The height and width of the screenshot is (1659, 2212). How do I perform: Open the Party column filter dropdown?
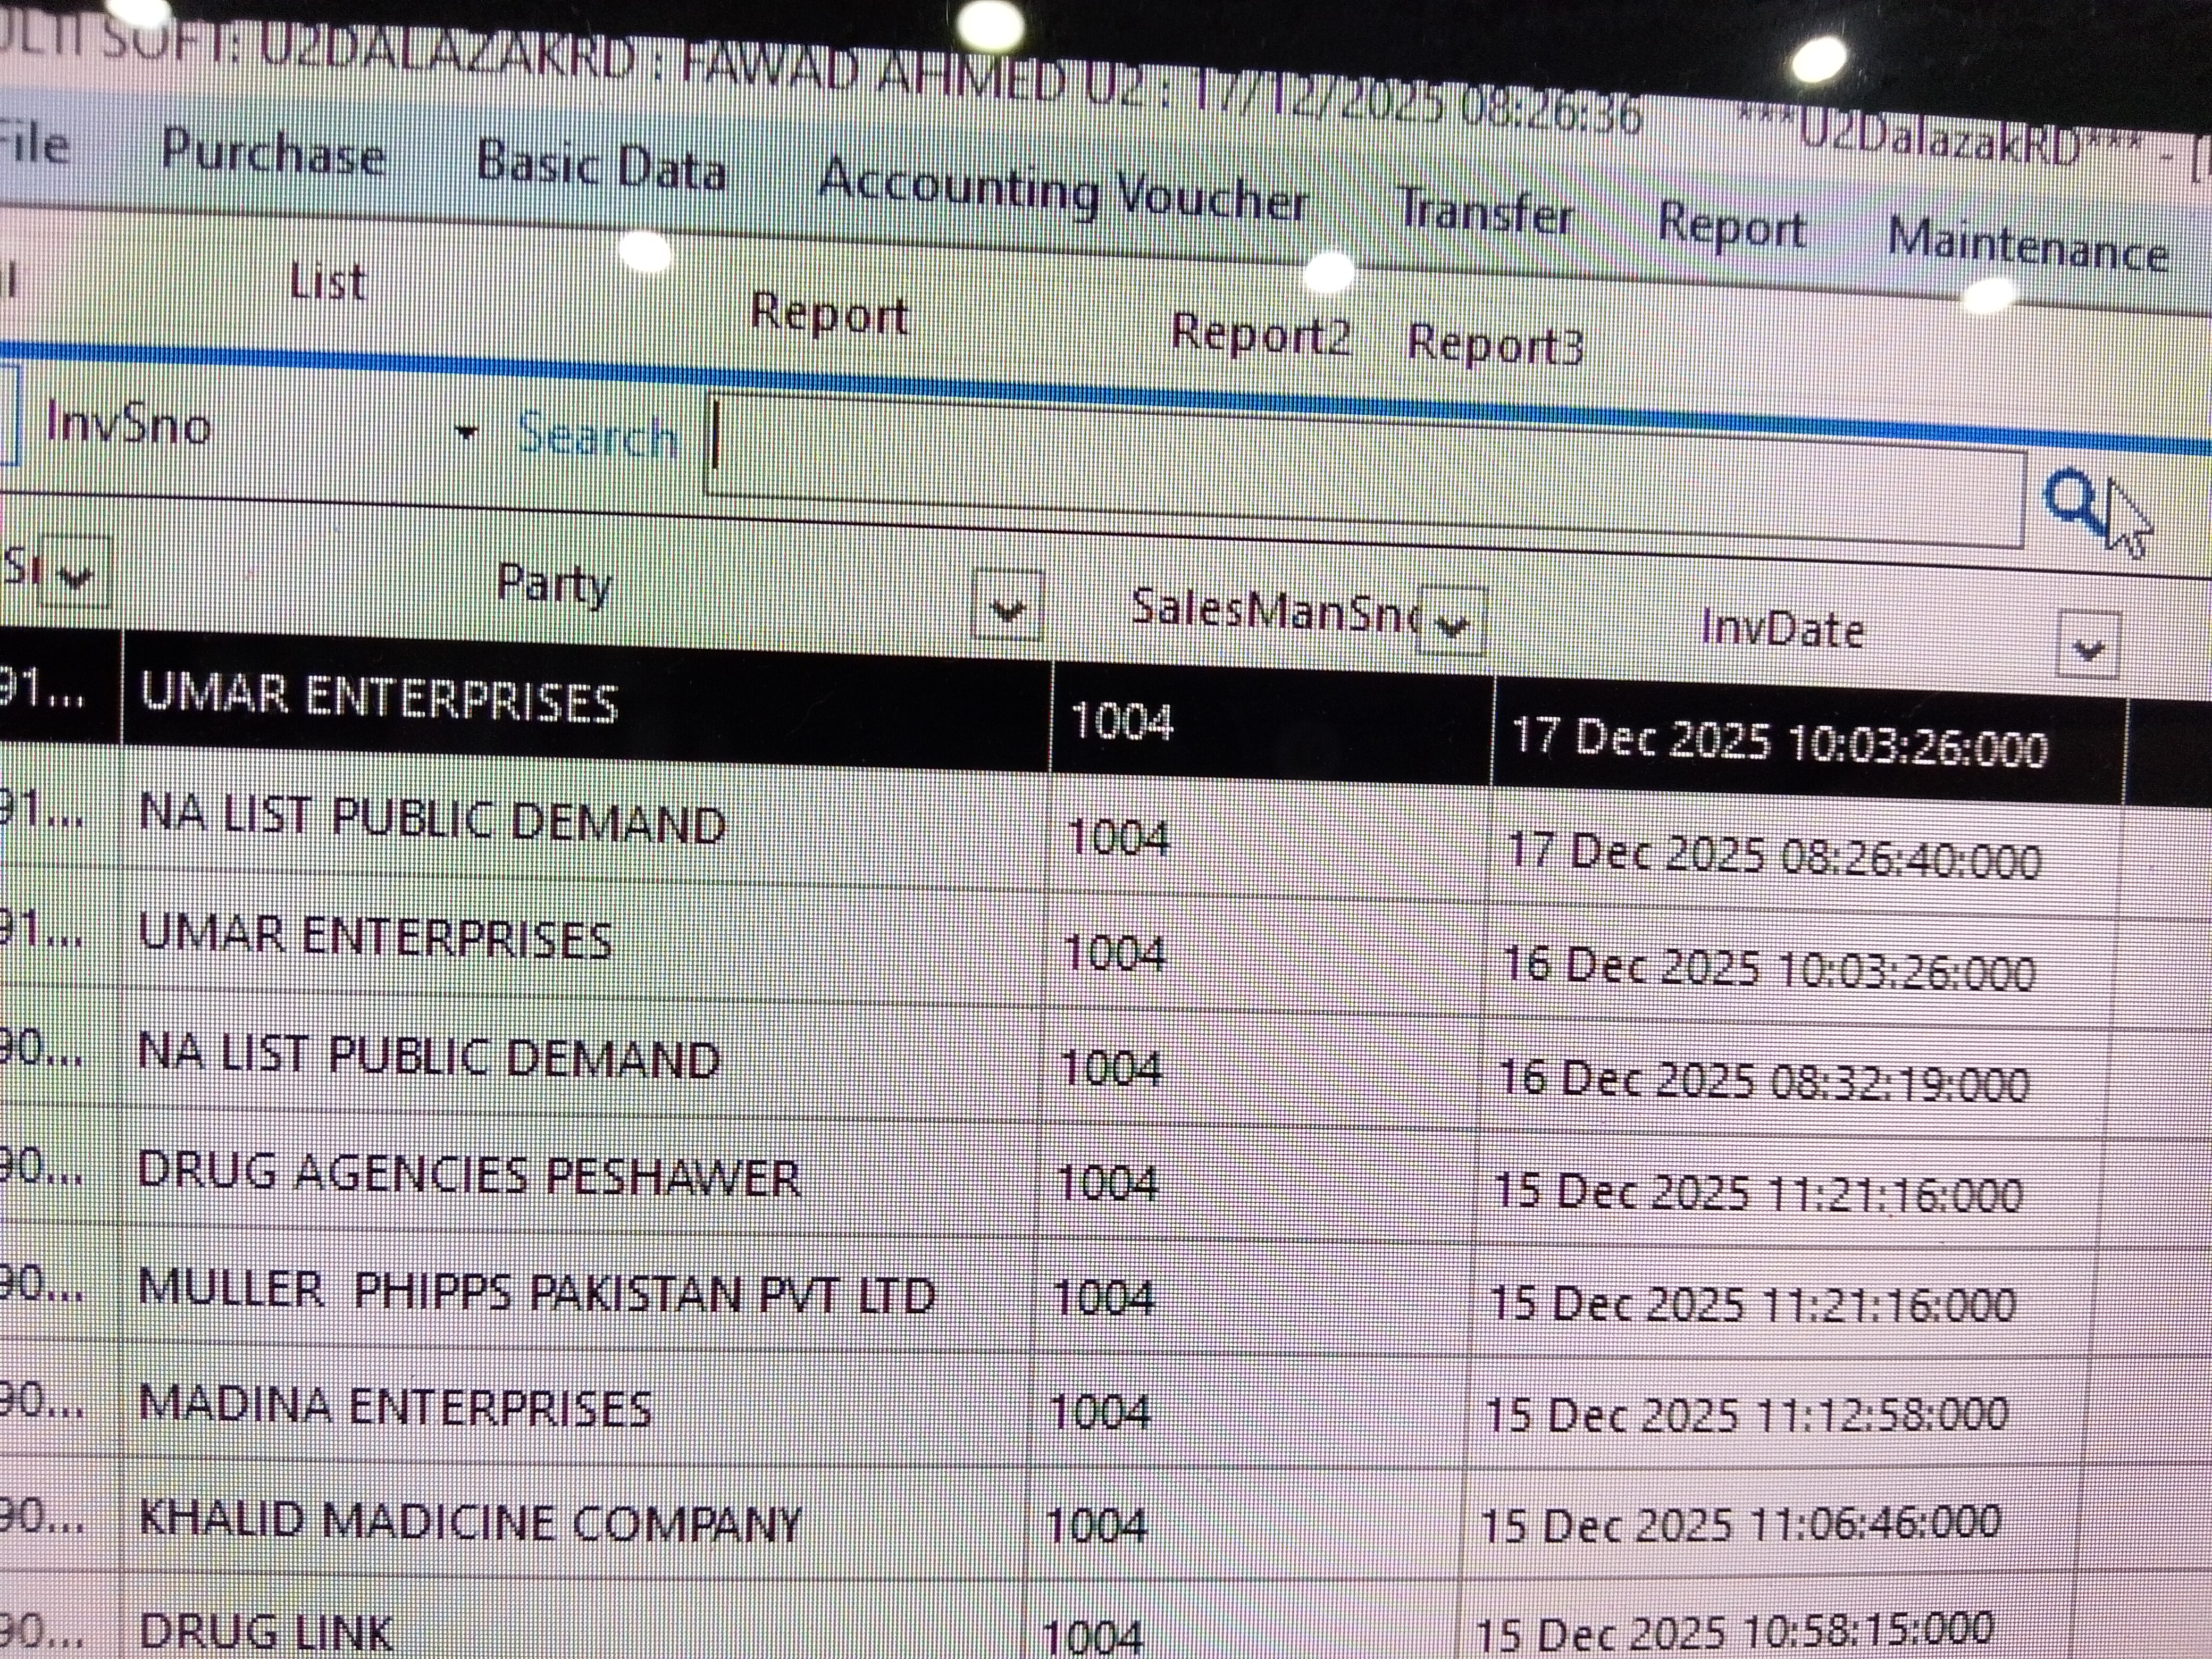pyautogui.click(x=1007, y=606)
